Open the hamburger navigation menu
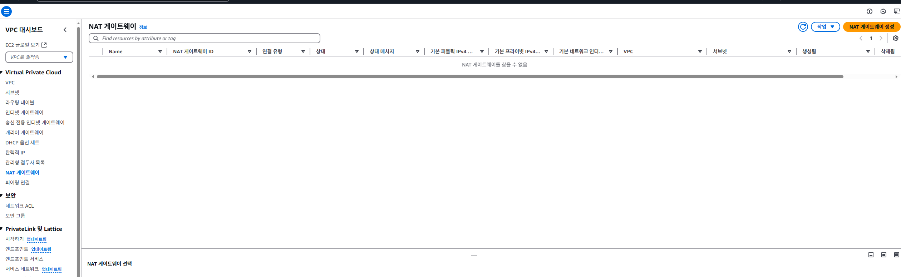Image resolution: width=901 pixels, height=277 pixels. (6, 11)
